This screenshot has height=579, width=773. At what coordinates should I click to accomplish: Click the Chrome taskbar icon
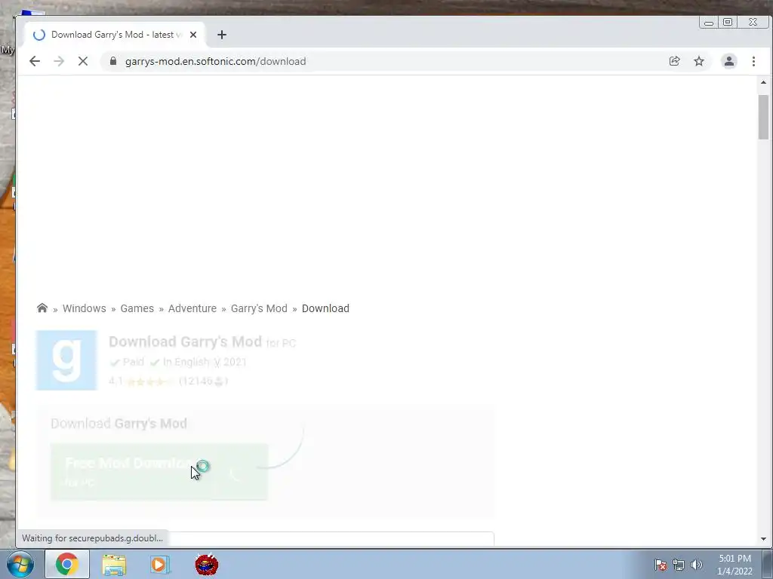[67, 564]
